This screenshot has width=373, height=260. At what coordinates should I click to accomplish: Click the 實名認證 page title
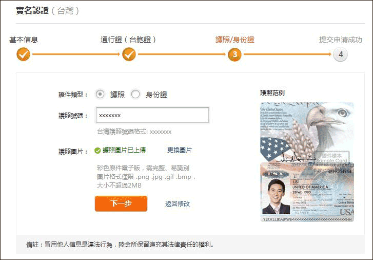click(32, 10)
